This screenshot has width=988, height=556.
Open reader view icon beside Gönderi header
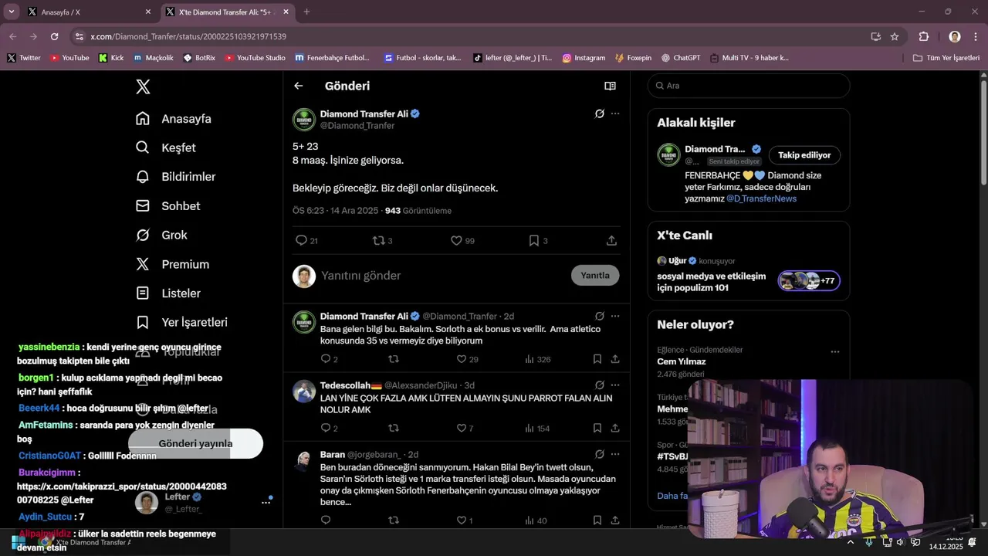(610, 86)
